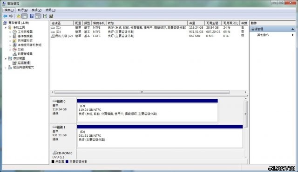The image size is (298, 172).
Task: Collapse the 系統工具 node arrow
Action: coord(6,27)
